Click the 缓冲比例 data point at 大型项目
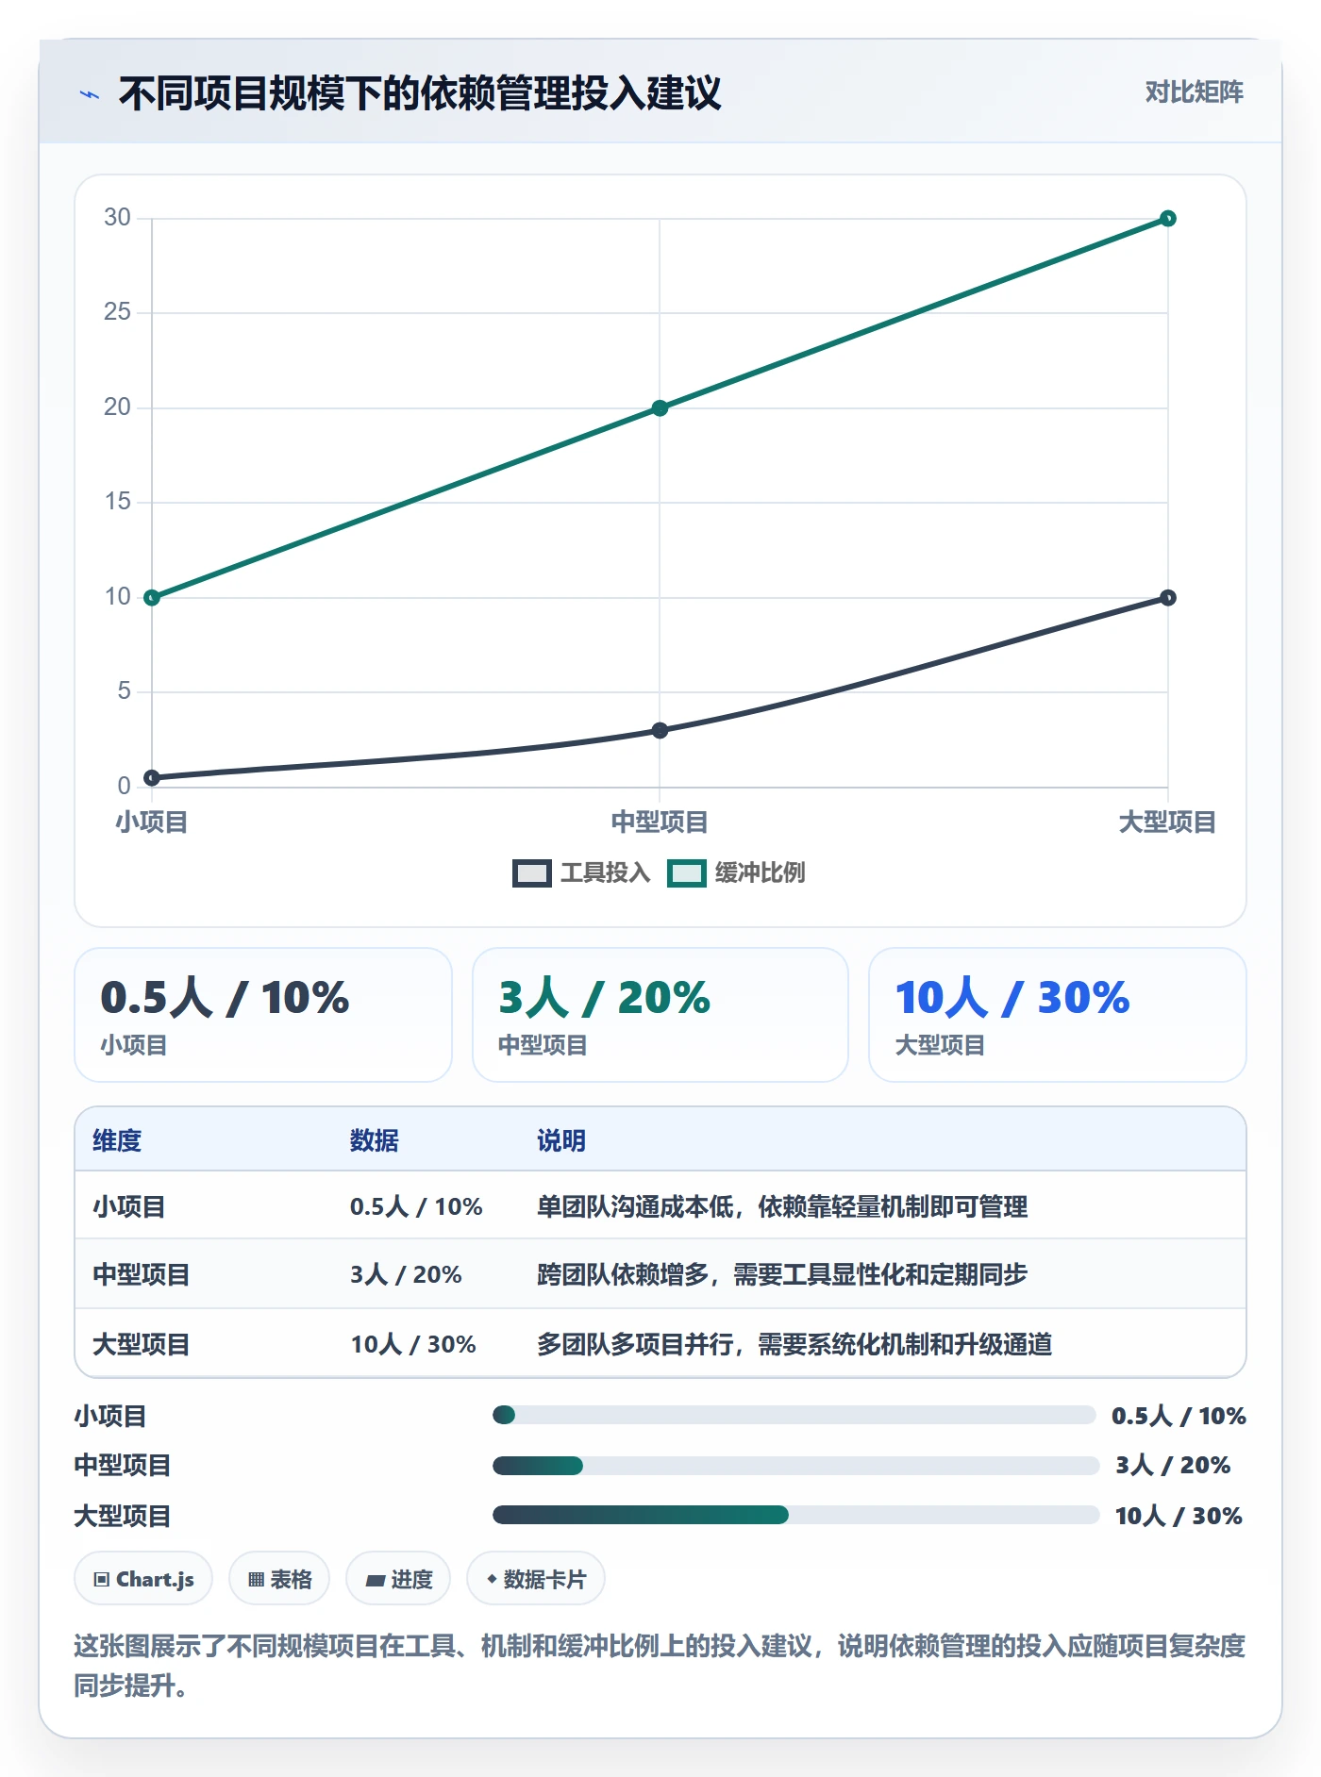1321x1777 pixels. pyautogui.click(x=1167, y=219)
